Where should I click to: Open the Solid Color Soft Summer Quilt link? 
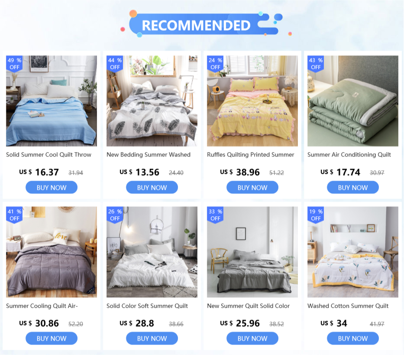[147, 306]
